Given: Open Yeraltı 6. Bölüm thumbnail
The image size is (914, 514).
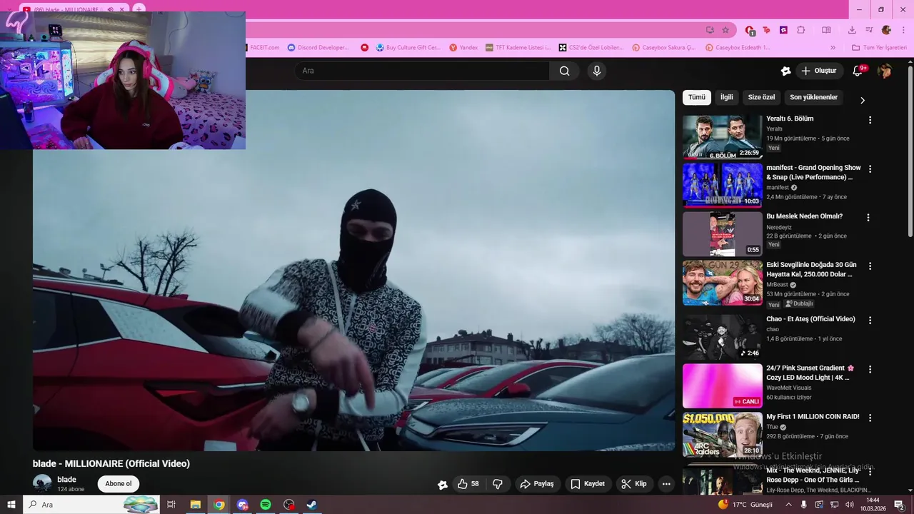Looking at the screenshot, I should pos(722,137).
